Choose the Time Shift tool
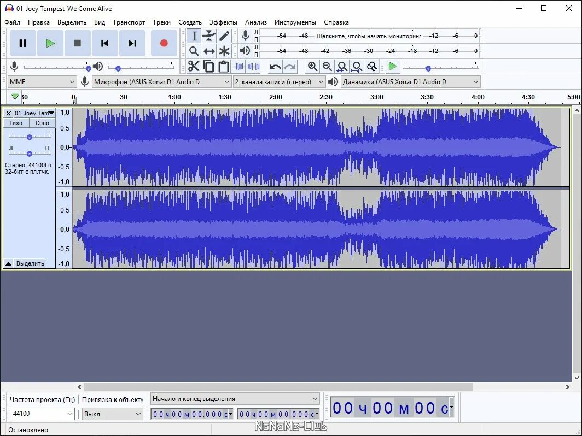 coord(209,51)
